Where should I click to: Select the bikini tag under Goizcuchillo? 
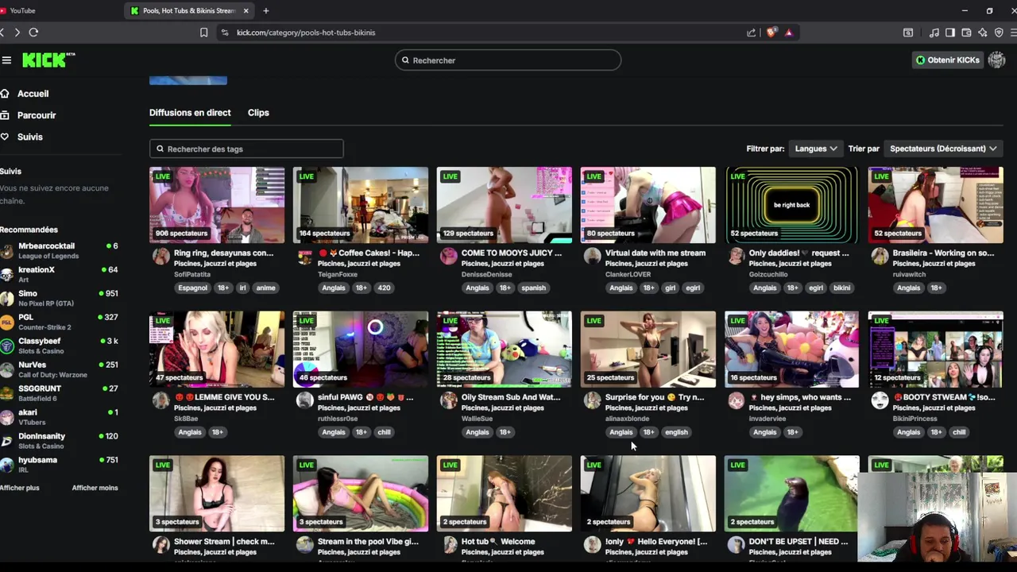pyautogui.click(x=841, y=288)
